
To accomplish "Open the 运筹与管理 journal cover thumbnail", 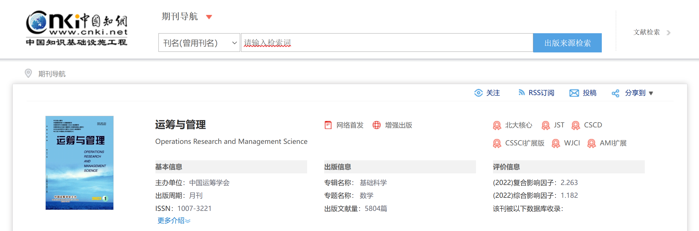I will coord(80,163).
